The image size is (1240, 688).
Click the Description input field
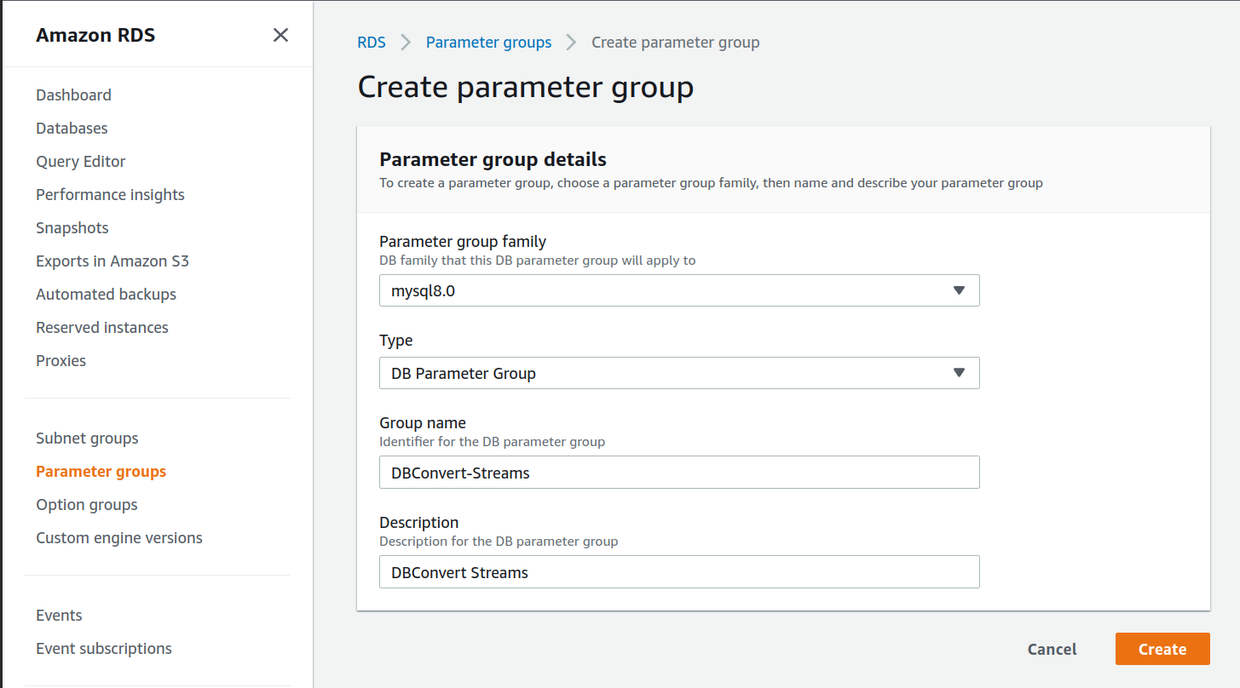[x=679, y=572]
